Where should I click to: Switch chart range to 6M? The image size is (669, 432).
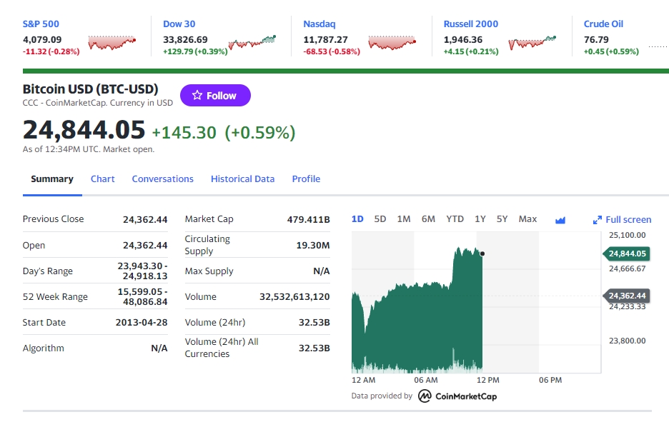(x=428, y=219)
